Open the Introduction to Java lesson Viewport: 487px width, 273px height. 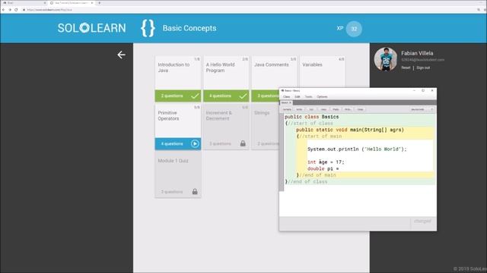tap(178, 79)
